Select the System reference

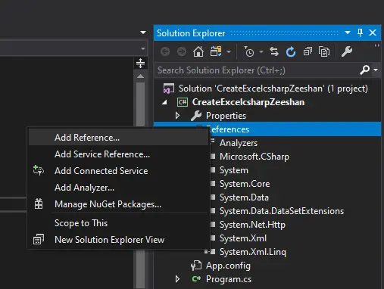click(234, 170)
